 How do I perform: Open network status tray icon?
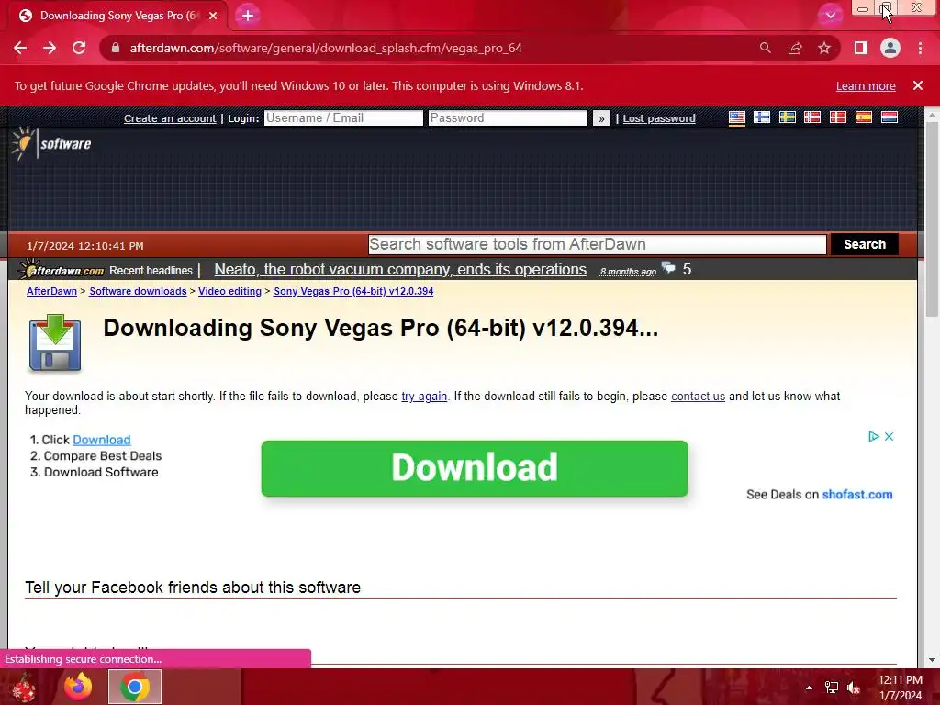click(x=831, y=688)
